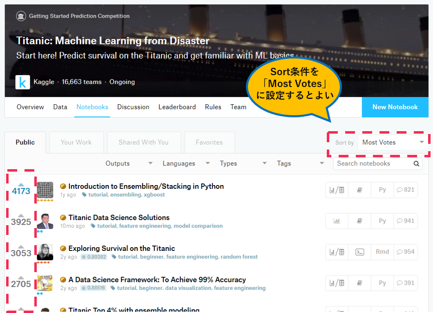Click the 'xgboost' tag link
Viewport: 433px width, 313px height.
coord(154,195)
